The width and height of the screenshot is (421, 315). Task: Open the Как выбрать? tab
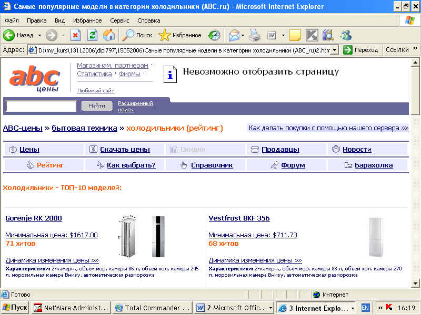131,165
